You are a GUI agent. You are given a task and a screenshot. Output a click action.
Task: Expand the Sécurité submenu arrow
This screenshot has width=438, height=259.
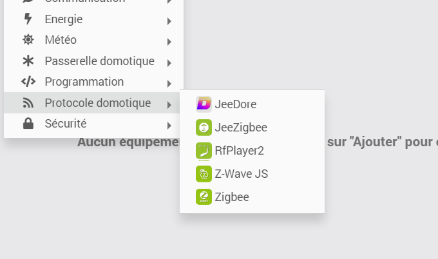[x=169, y=125]
